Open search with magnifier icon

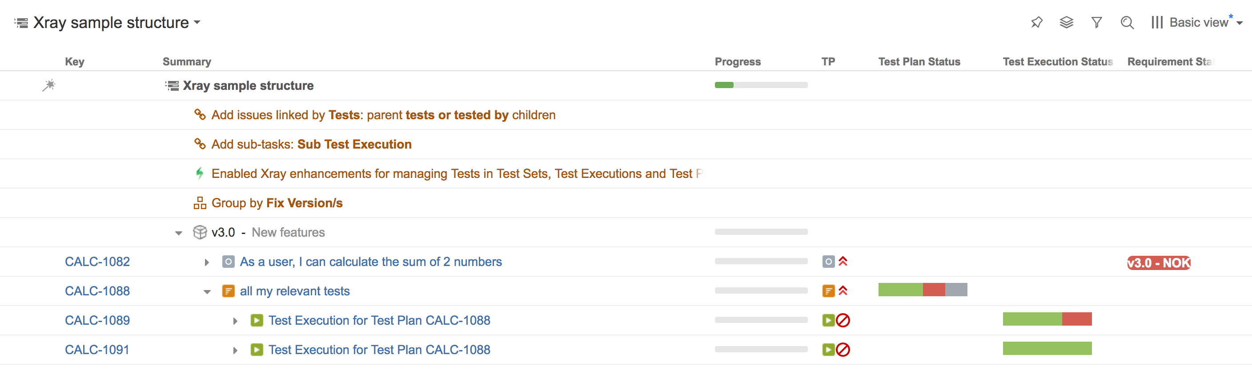click(1127, 22)
